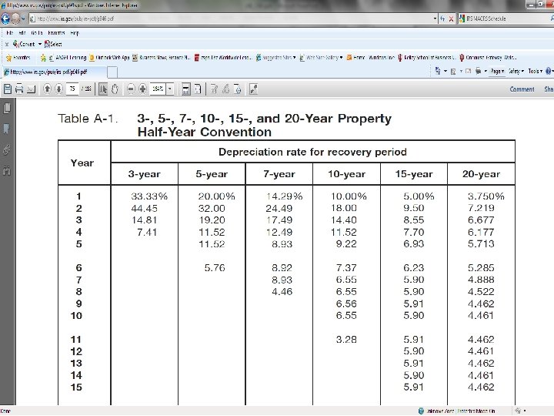Click the Add to Favorites Bar star icon
Screen dimensions: 554x416
pyautogui.click(x=43, y=57)
